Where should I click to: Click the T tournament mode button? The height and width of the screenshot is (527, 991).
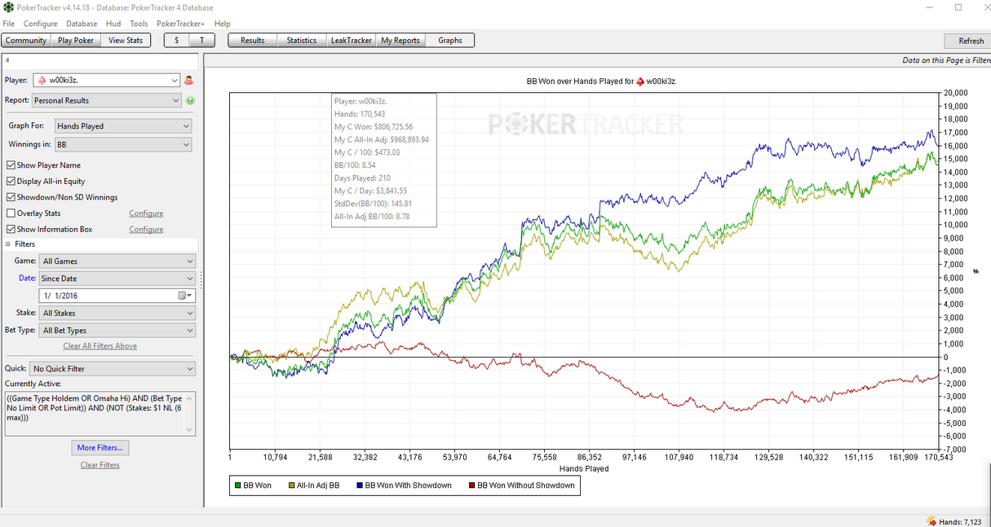[201, 40]
